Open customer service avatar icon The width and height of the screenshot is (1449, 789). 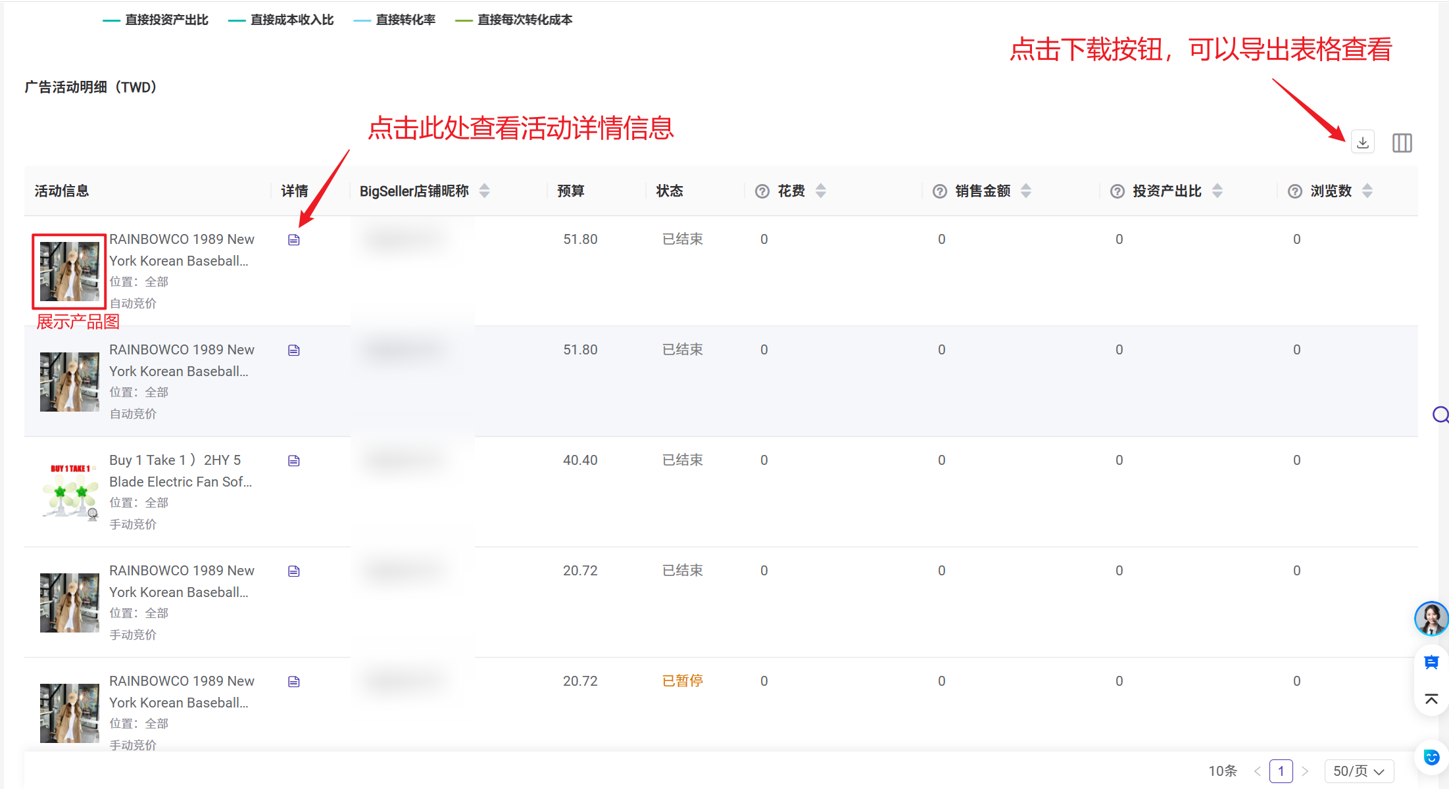pyautogui.click(x=1431, y=618)
